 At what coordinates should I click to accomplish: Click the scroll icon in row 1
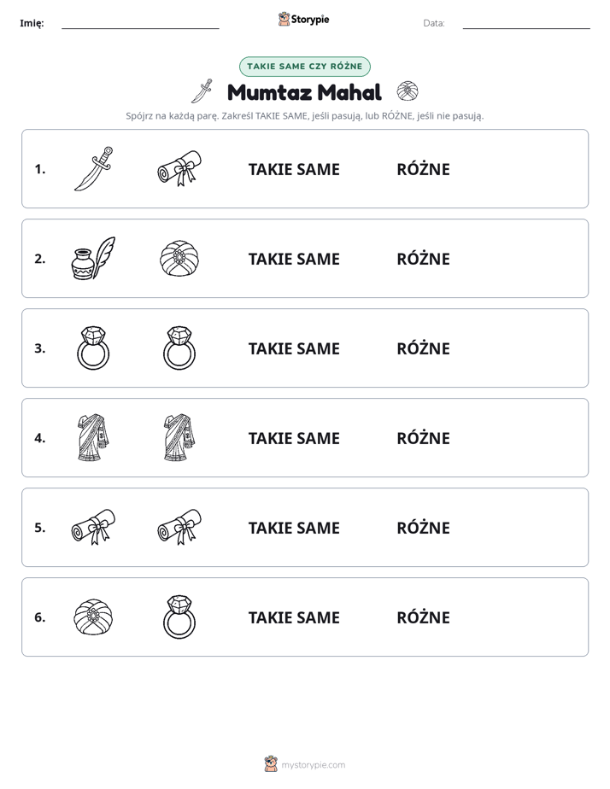tap(179, 168)
